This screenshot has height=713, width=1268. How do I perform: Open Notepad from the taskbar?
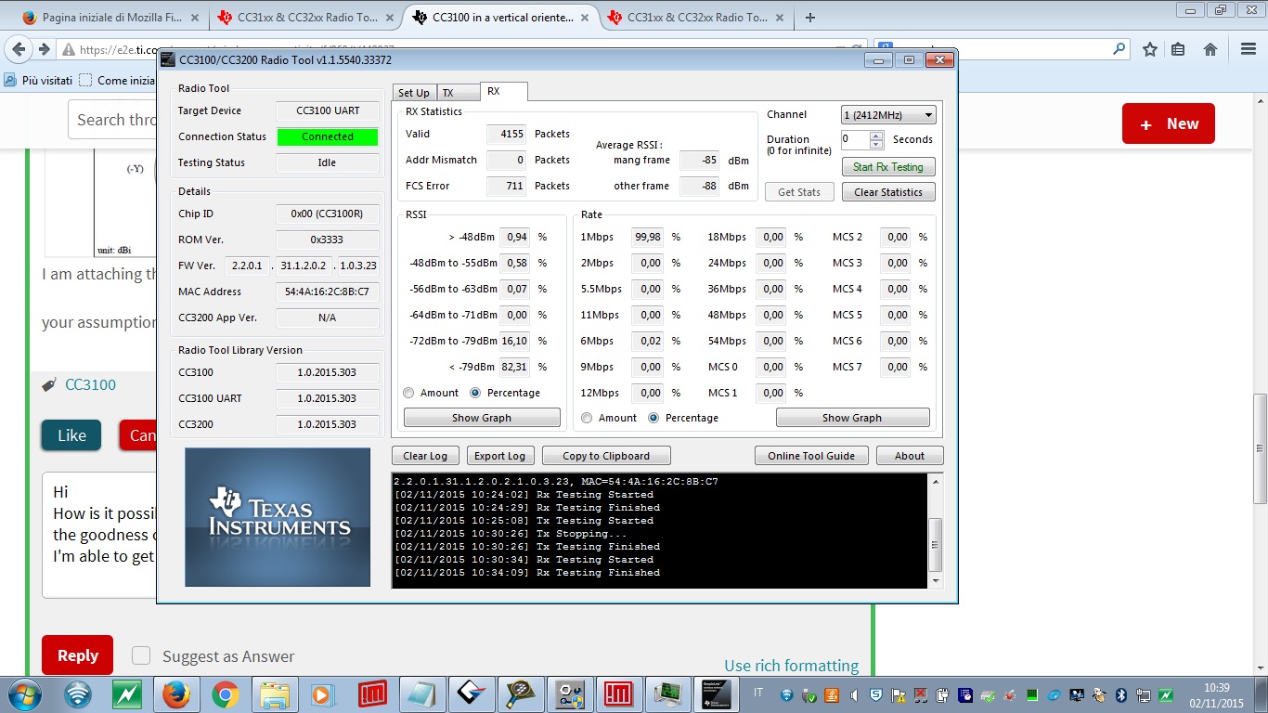[x=421, y=694]
